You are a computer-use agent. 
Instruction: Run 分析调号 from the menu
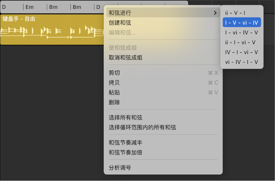(120, 168)
